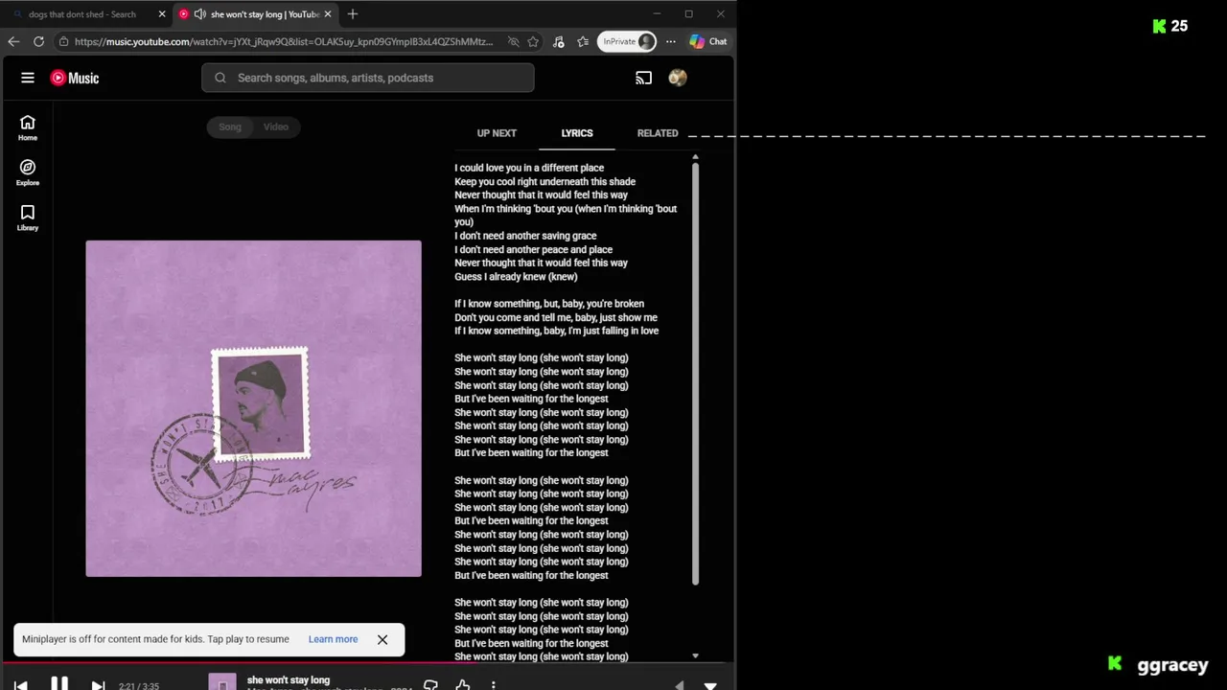Click the cast to device icon
The height and width of the screenshot is (690, 1227).
[x=644, y=78]
